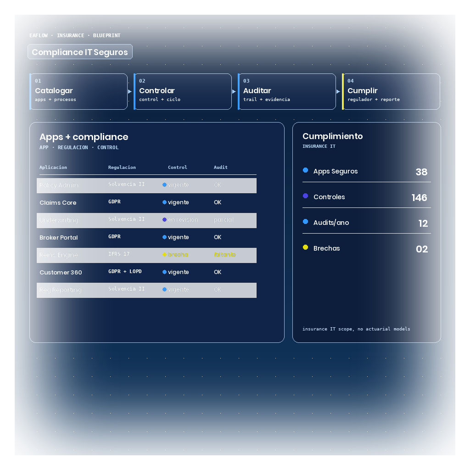Click the APP · REGULACION · CONTROL subtitle
This screenshot has height=470, width=470.
coord(79,147)
